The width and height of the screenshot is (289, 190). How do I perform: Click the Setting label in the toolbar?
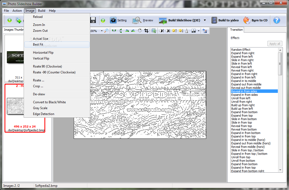(122, 20)
